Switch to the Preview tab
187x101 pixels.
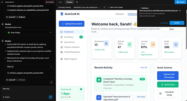click(70, 2)
